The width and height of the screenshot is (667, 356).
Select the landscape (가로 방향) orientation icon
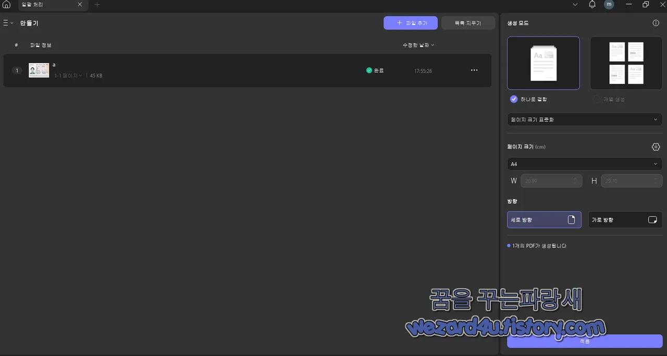[x=652, y=219]
